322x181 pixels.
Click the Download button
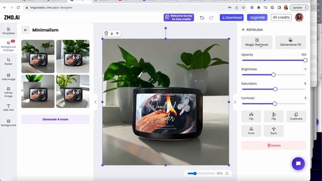click(231, 18)
